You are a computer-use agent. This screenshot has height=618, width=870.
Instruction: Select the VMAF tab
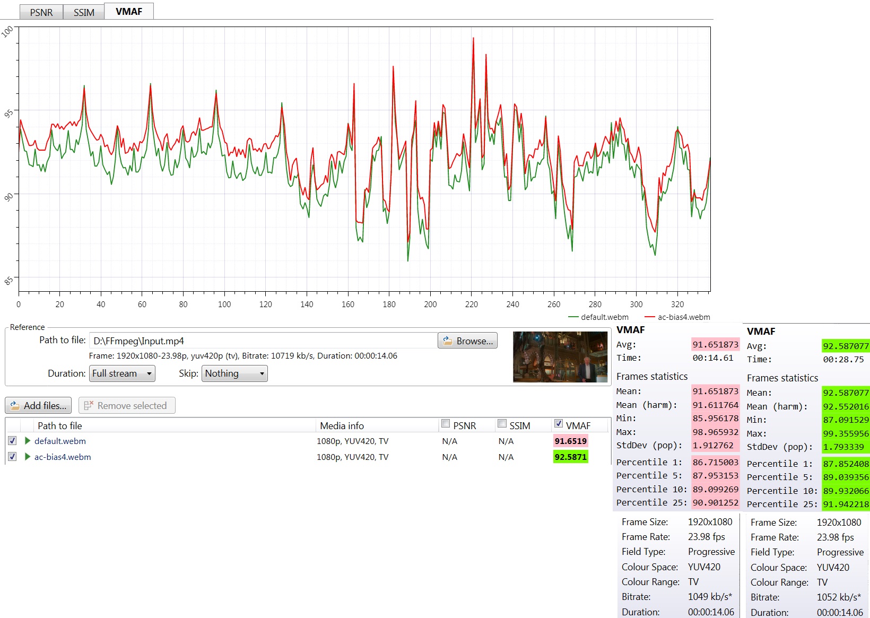click(129, 11)
